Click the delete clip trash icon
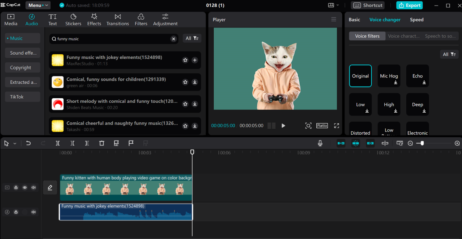The height and width of the screenshot is (239, 462). pyautogui.click(x=102, y=143)
